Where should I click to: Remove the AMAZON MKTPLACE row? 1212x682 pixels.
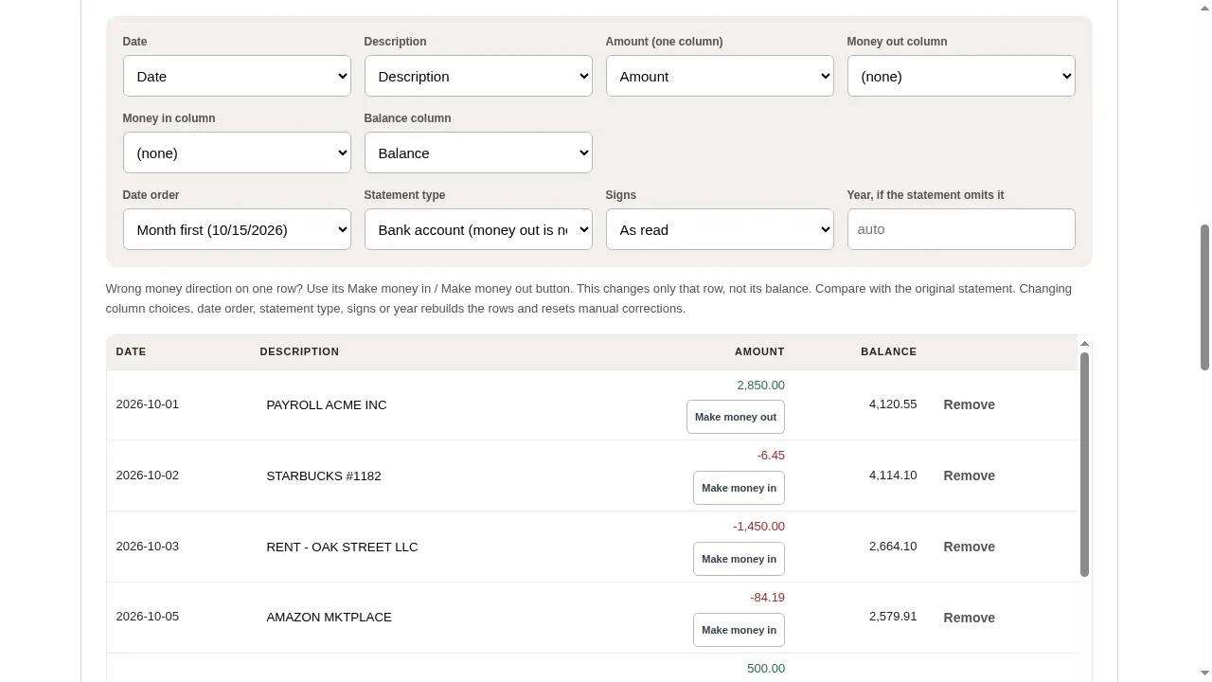[969, 618]
